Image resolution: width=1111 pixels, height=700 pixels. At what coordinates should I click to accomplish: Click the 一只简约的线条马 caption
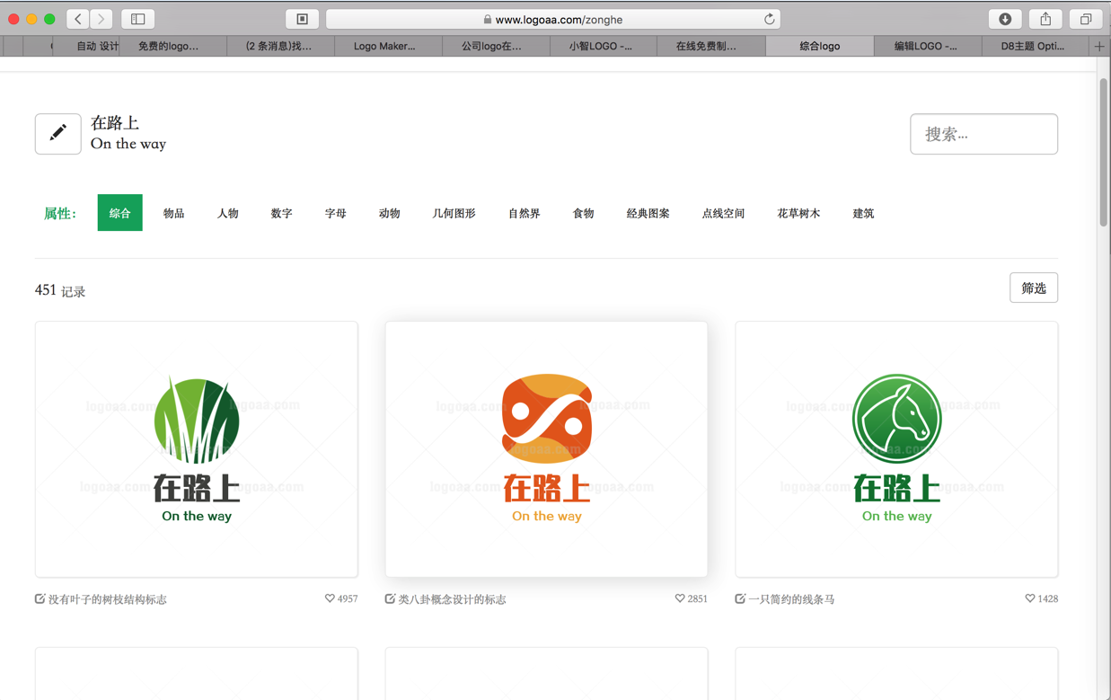pyautogui.click(x=792, y=599)
